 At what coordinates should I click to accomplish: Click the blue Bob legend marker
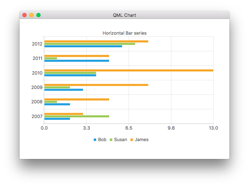[95, 140]
